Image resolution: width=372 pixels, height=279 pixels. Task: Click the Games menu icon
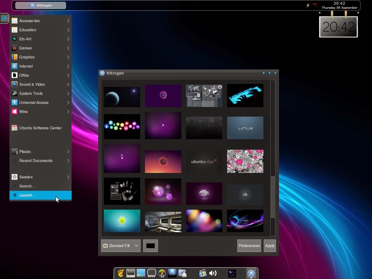15,48
